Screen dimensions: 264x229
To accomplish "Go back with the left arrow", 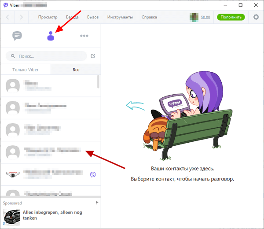I will tap(7, 17).
